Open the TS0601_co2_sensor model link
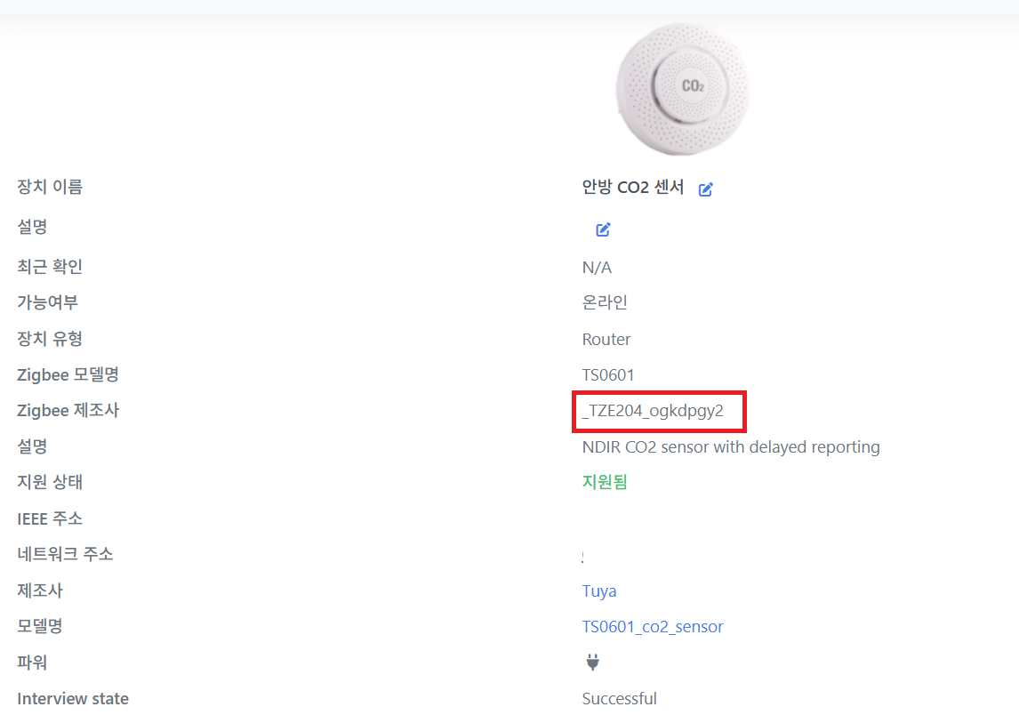 (653, 627)
